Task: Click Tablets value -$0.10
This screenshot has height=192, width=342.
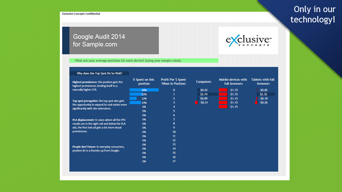Action: 263,98
